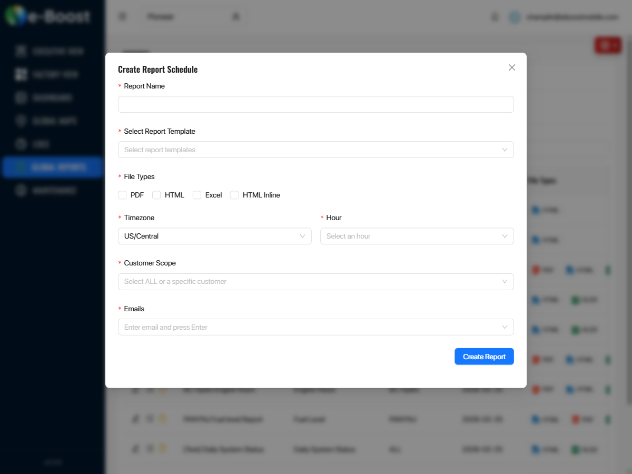
Task: Check the Excel file type option
Action: [196, 195]
